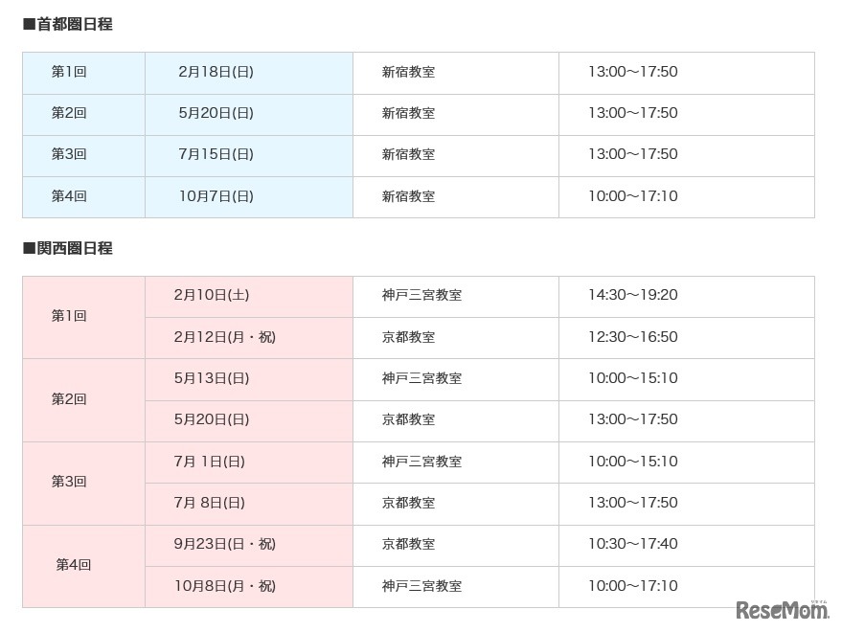
Task: Select the 10:30～17:40 time cell
Action: click(632, 544)
